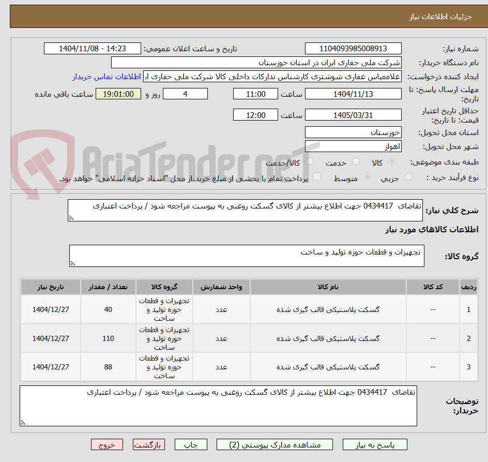Select the کالا/خدمت radio option
Screen dimensions: 488x462
point(310,161)
